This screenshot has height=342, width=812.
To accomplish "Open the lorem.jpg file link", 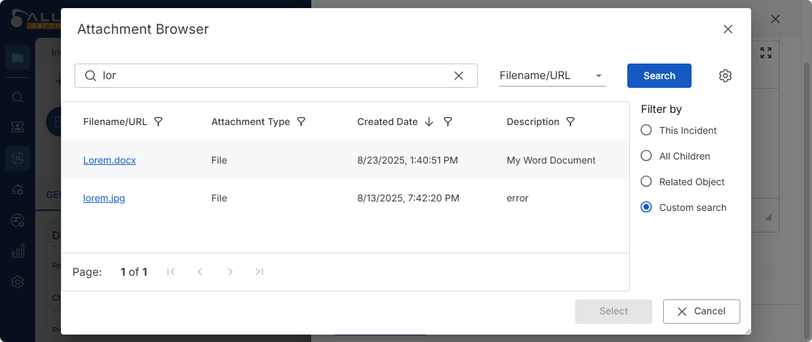I will [104, 198].
